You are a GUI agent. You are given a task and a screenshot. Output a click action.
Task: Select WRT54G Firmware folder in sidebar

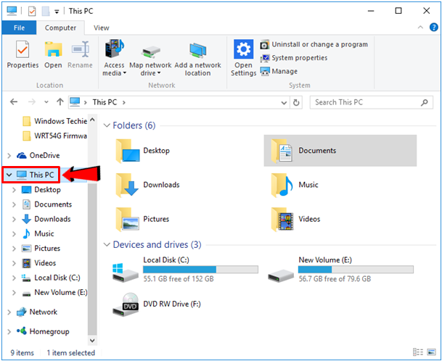[x=54, y=136]
